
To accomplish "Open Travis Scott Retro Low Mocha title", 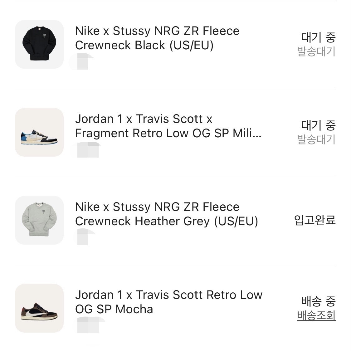I will (168, 302).
